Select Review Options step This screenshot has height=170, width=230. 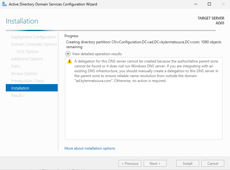(24, 73)
